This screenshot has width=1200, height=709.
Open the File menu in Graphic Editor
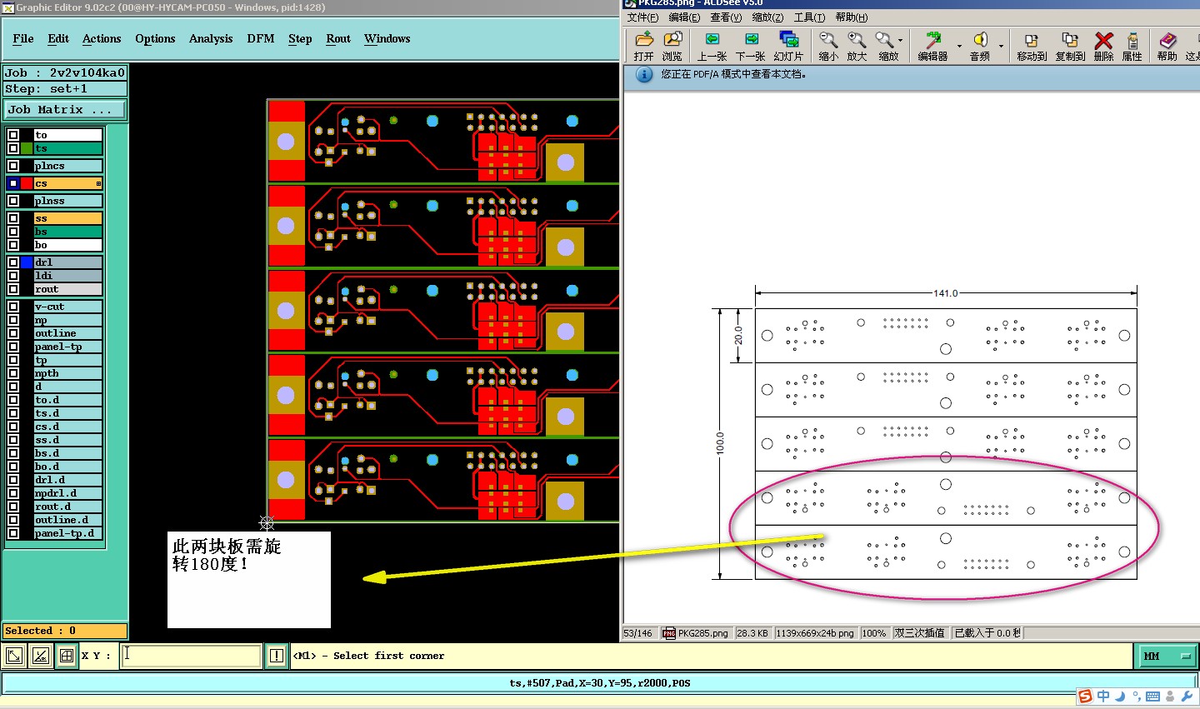(x=23, y=38)
